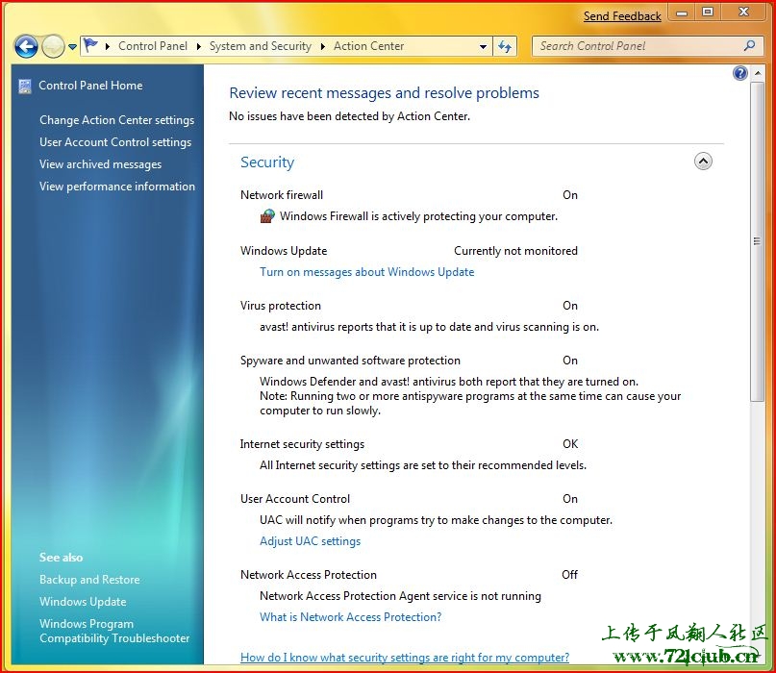Click the Action Center flag icon in address bar

click(x=91, y=46)
